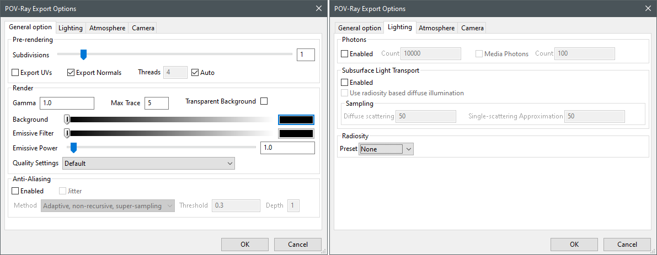Click the Anti-Aliasing Threshold field
The width and height of the screenshot is (657, 255).
pyautogui.click(x=236, y=205)
